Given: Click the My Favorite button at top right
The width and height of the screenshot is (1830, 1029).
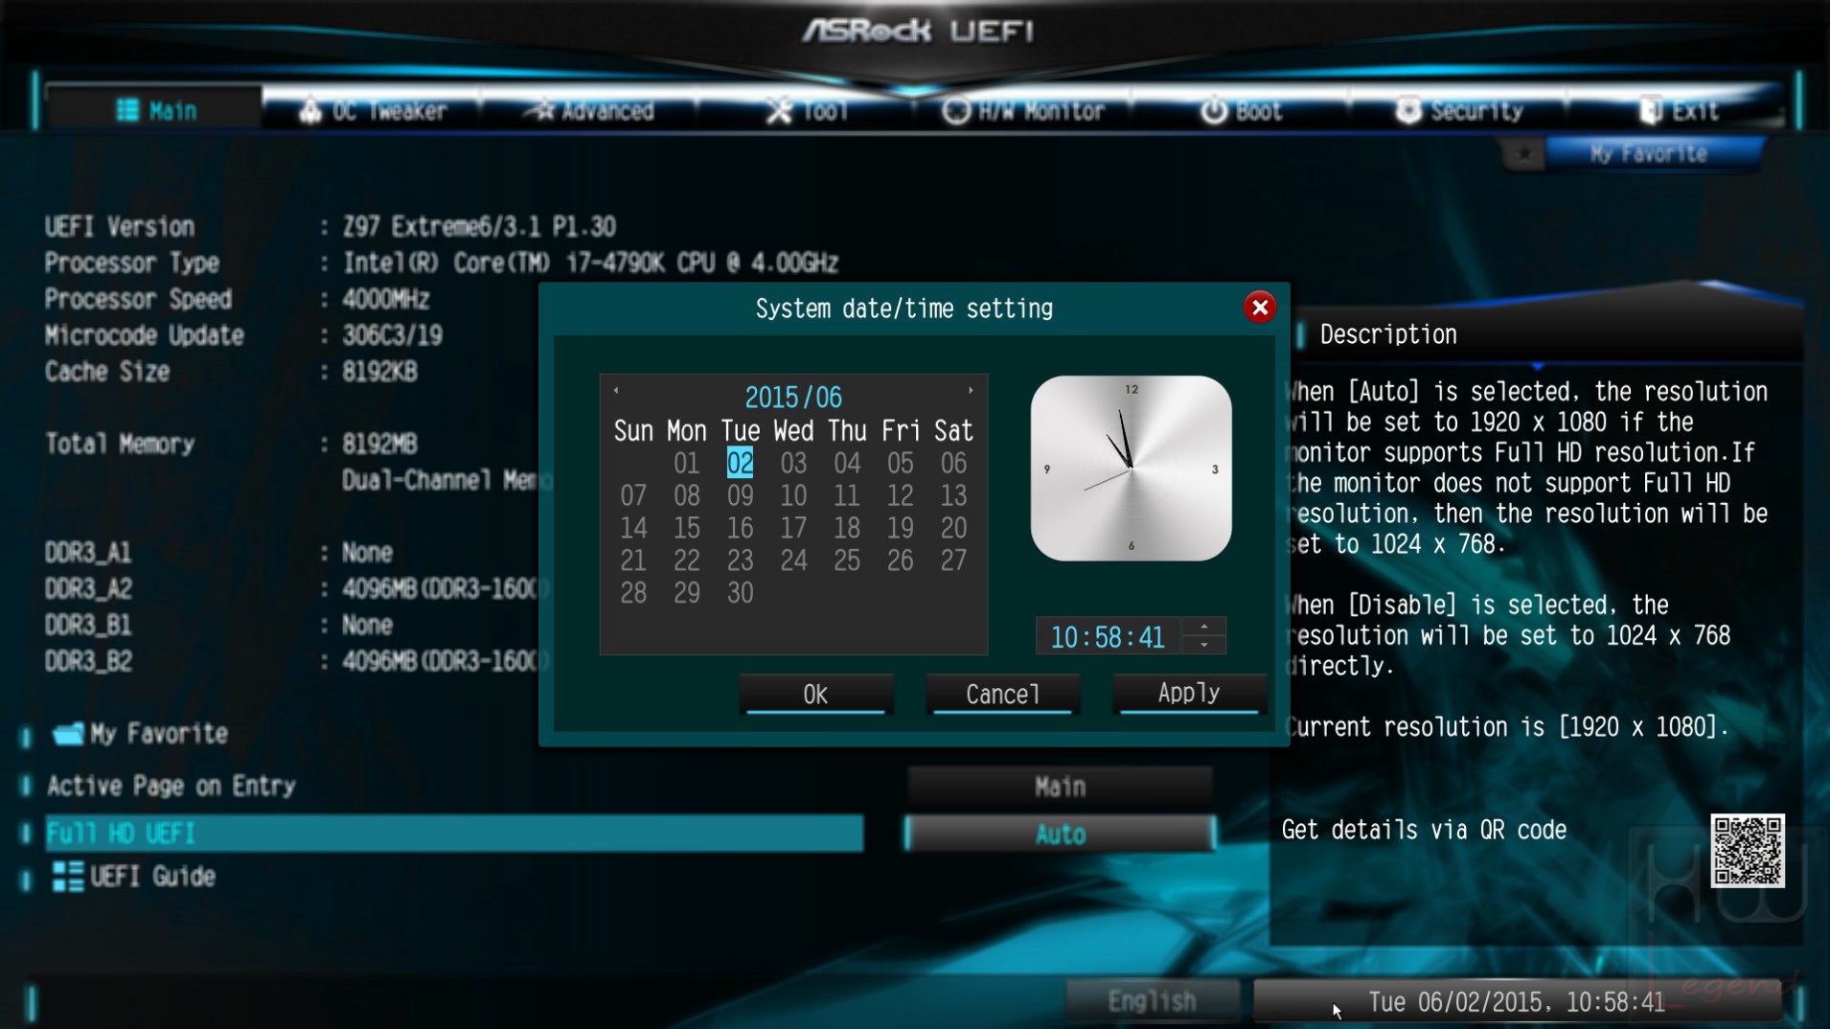Looking at the screenshot, I should (1651, 153).
